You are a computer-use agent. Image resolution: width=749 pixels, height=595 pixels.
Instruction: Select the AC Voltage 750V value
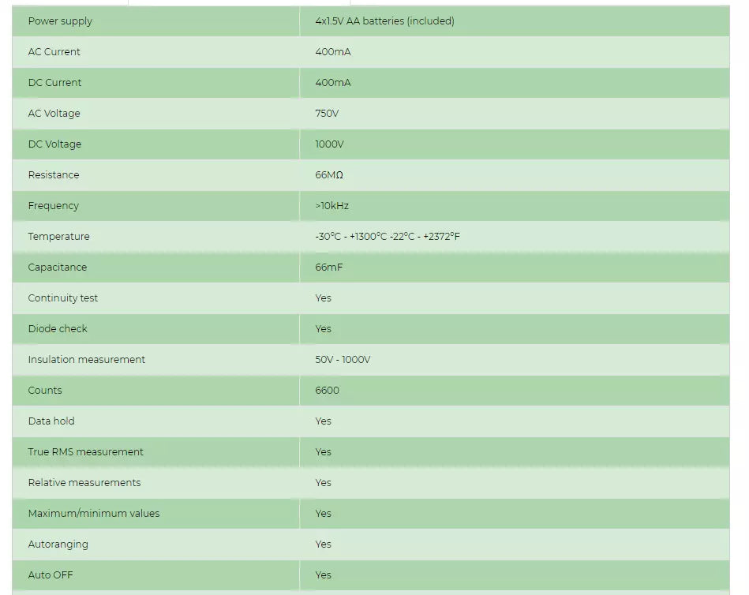coord(327,113)
